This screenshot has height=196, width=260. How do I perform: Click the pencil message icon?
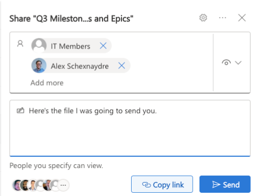[x=20, y=110]
